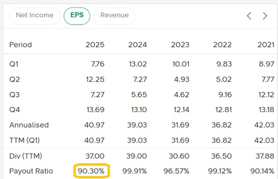Select Div (TTM) 2025 value 37.00
The height and width of the screenshot is (179, 278).
point(95,156)
